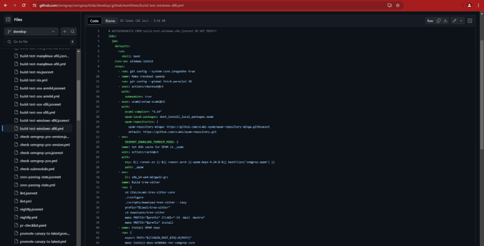
Task: Open the symbols panel icon
Action: (x=470, y=21)
